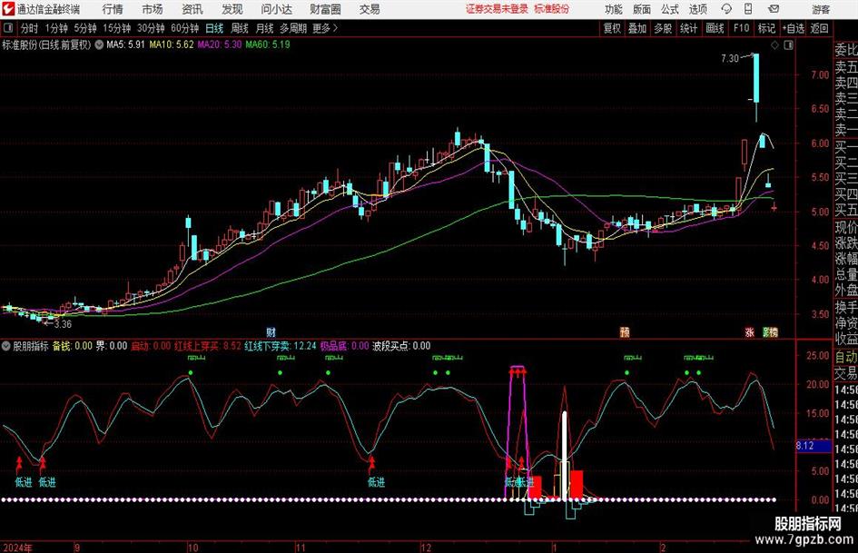858x553 pixels.
Task: Open the 功能 menu
Action: point(614,9)
